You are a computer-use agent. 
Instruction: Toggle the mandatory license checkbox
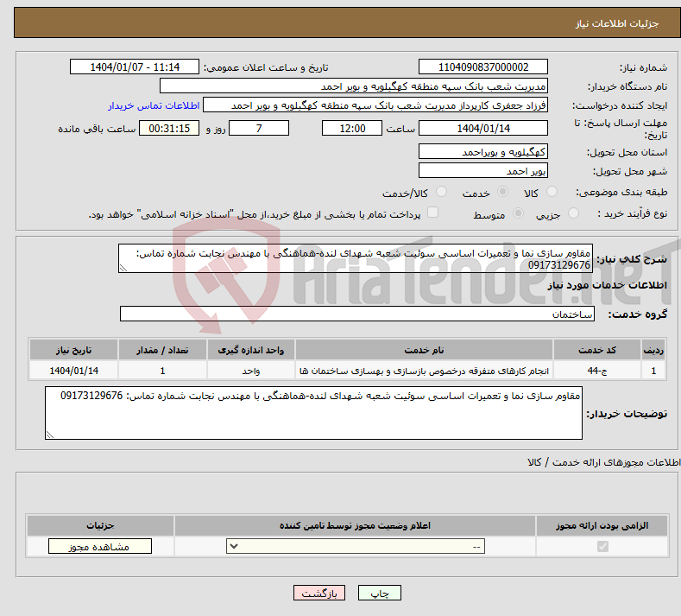click(602, 546)
